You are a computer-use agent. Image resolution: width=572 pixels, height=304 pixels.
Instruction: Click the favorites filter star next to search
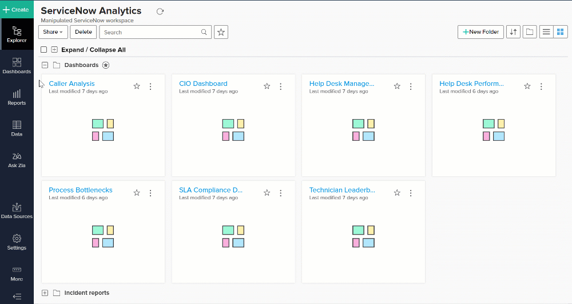pos(221,32)
